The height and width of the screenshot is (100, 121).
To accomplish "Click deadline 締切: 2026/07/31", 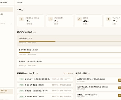I will coord(66,79).
